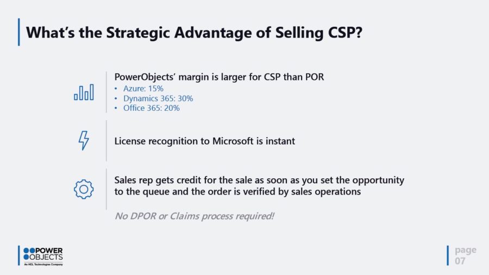Viewport: 489px width, 275px height.
Task: Select the Azure: 15% bullet
Action: coord(141,88)
